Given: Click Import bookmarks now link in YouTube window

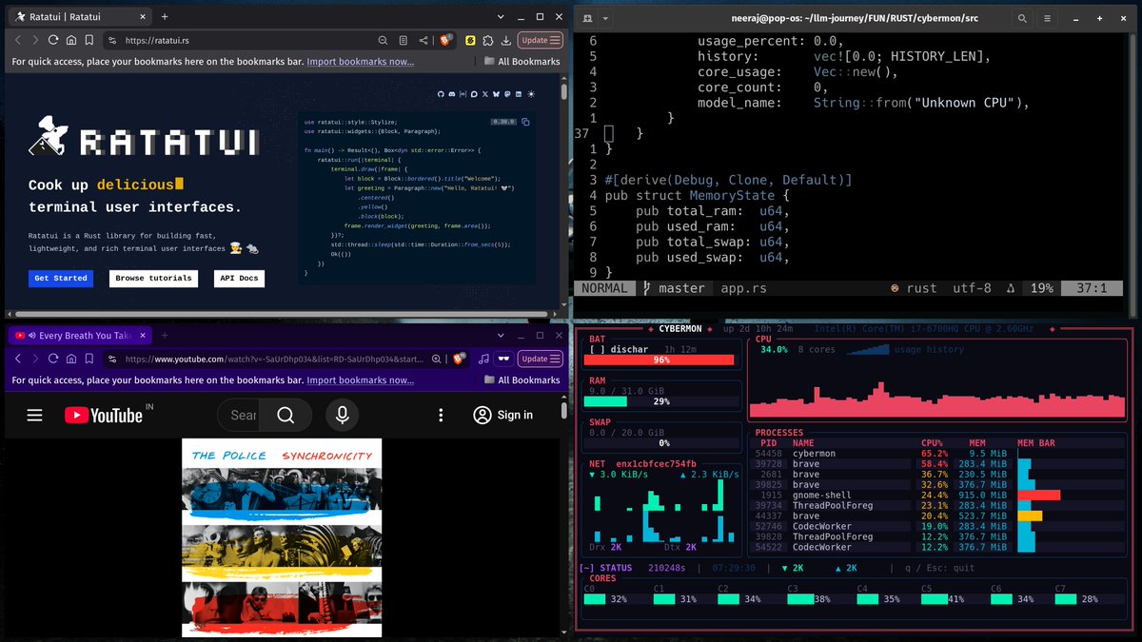Looking at the screenshot, I should (x=361, y=379).
